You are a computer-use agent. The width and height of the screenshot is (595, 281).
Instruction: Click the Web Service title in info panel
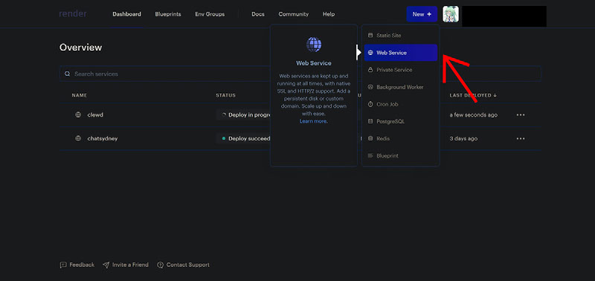313,63
